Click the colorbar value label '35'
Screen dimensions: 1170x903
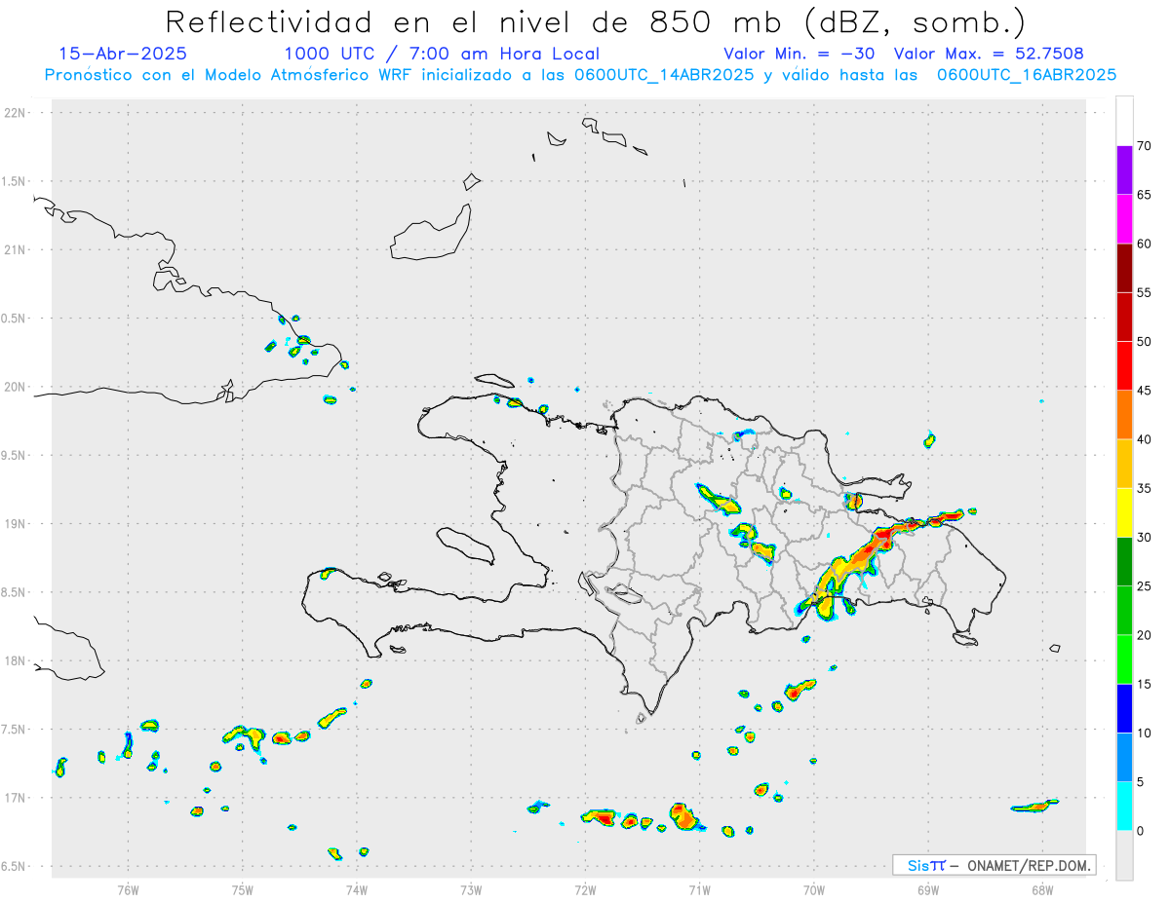1145,488
